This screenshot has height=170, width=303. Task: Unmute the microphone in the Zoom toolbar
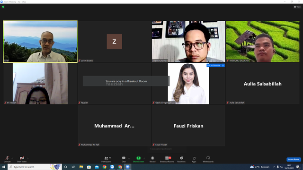pyautogui.click(x=7, y=159)
